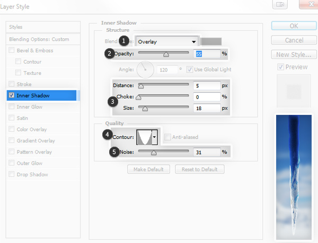Click the Opacity slider handle
Image resolution: width=318 pixels, height=243 pixels.
click(166, 54)
